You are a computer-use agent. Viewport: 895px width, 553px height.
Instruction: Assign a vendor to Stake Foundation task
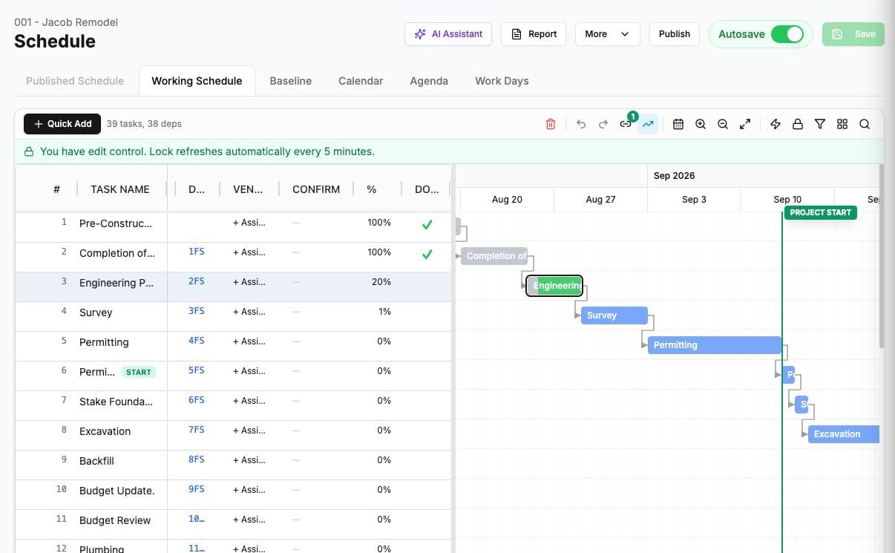coord(249,401)
